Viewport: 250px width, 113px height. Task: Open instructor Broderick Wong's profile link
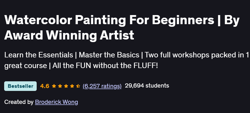pyautogui.click(x=56, y=102)
